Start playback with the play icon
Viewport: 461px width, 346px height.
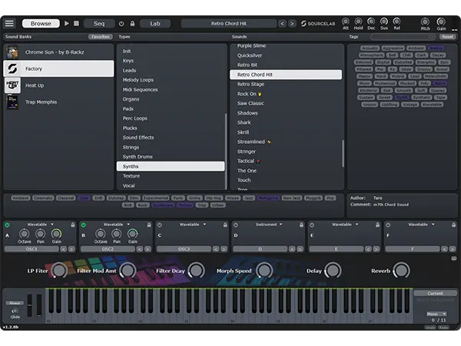point(67,23)
